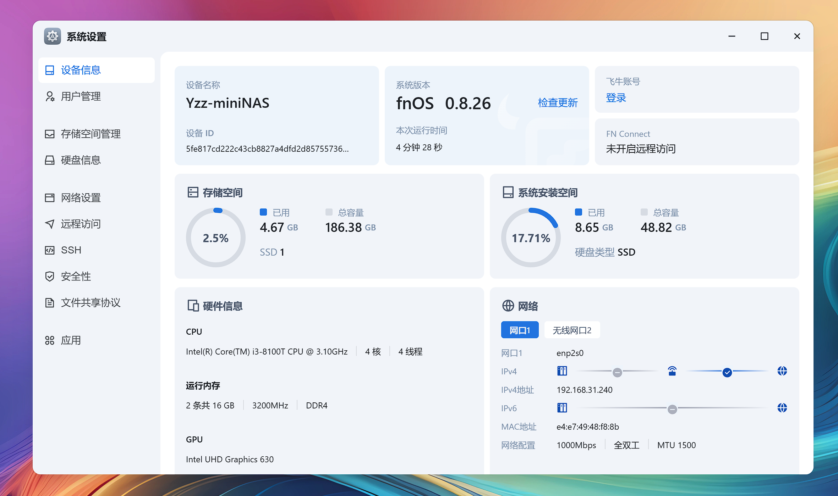Click the IPv4 router-to-internet checkmark status
Screen dimensions: 838x496
pos(727,372)
